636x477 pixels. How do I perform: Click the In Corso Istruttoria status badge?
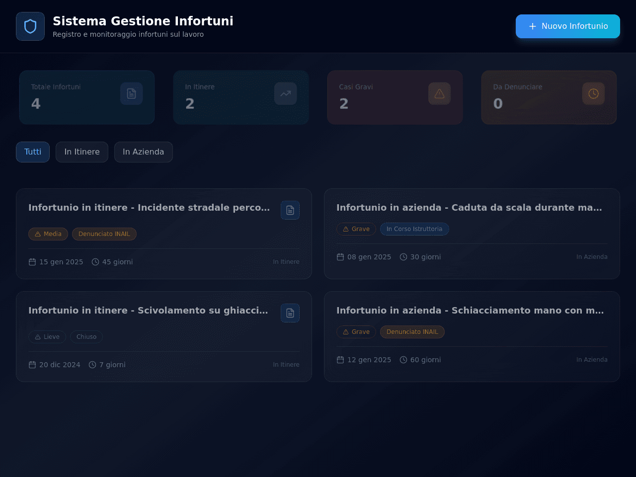click(x=414, y=229)
